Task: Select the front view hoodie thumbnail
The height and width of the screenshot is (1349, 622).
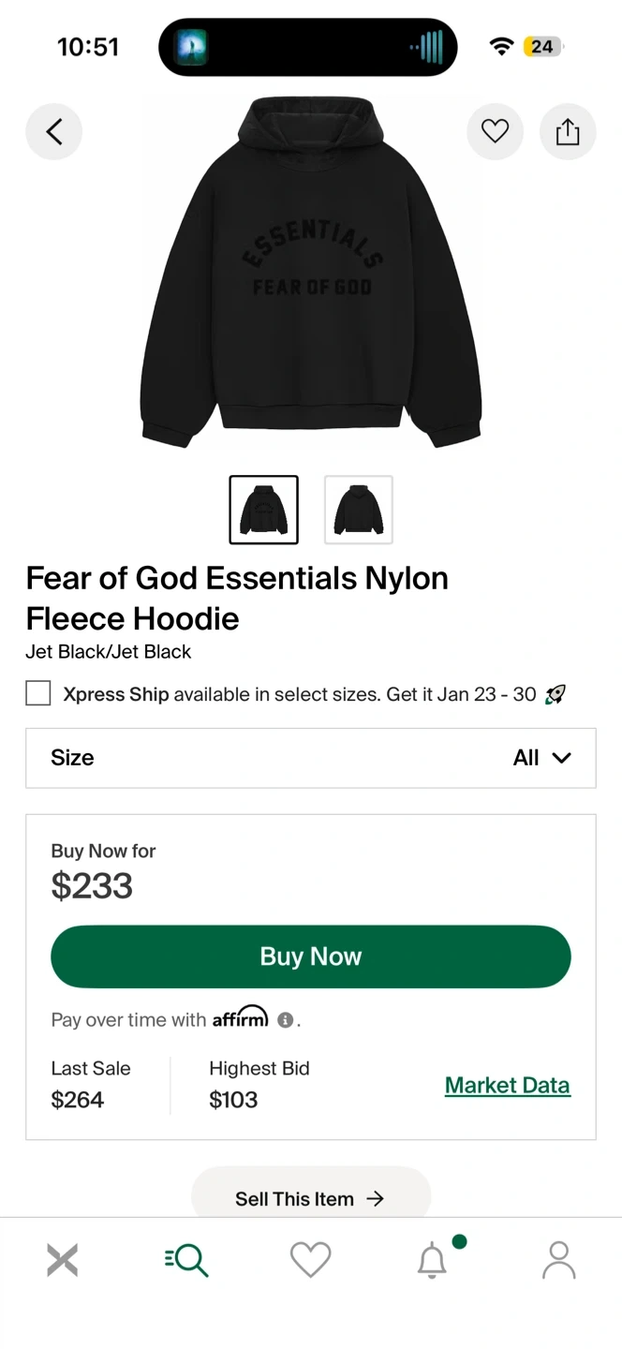Action: tap(264, 510)
